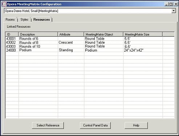Open Control Panel Data
179x136 pixels.
(95, 126)
